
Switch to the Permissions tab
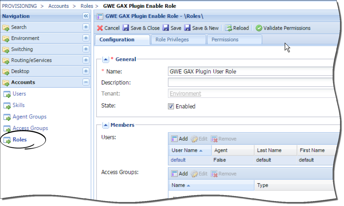[x=234, y=40]
